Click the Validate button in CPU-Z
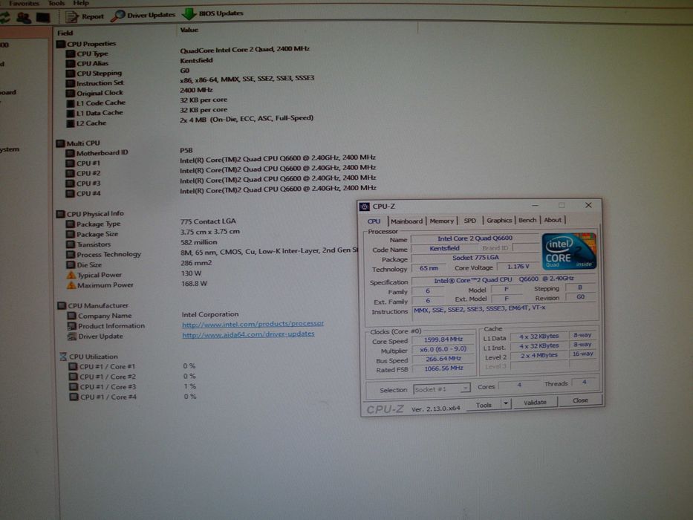Screen dimensions: 693x520 point(535,403)
